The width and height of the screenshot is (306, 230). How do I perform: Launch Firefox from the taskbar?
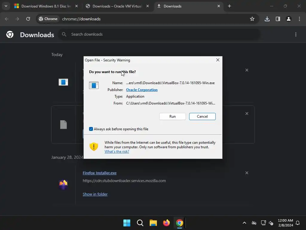pyautogui.click(x=166, y=223)
